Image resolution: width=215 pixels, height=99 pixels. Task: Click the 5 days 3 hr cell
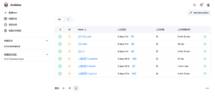(x=123, y=37)
